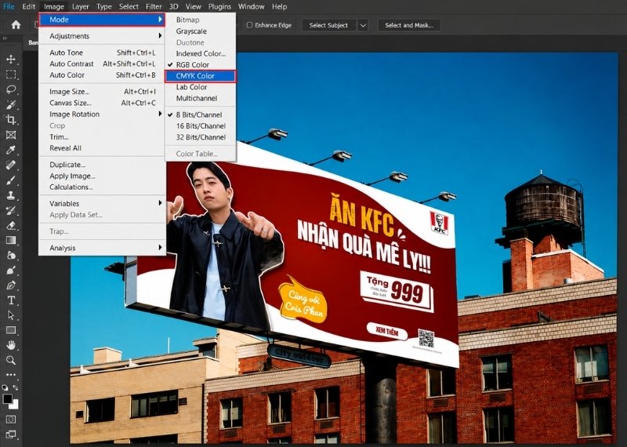Image resolution: width=627 pixels, height=447 pixels.
Task: Open the Plugins menu
Action: pyautogui.click(x=219, y=6)
